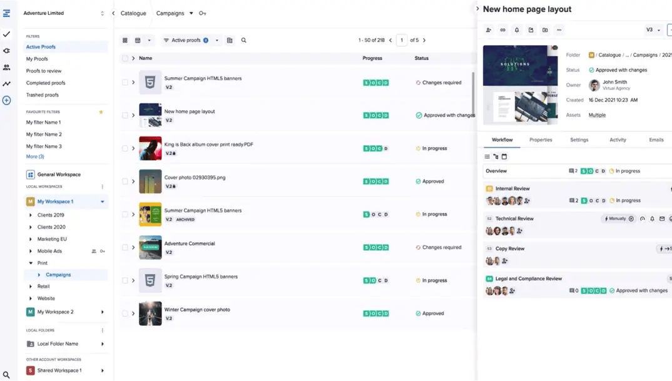Switch to the Properties tab

coord(541,140)
